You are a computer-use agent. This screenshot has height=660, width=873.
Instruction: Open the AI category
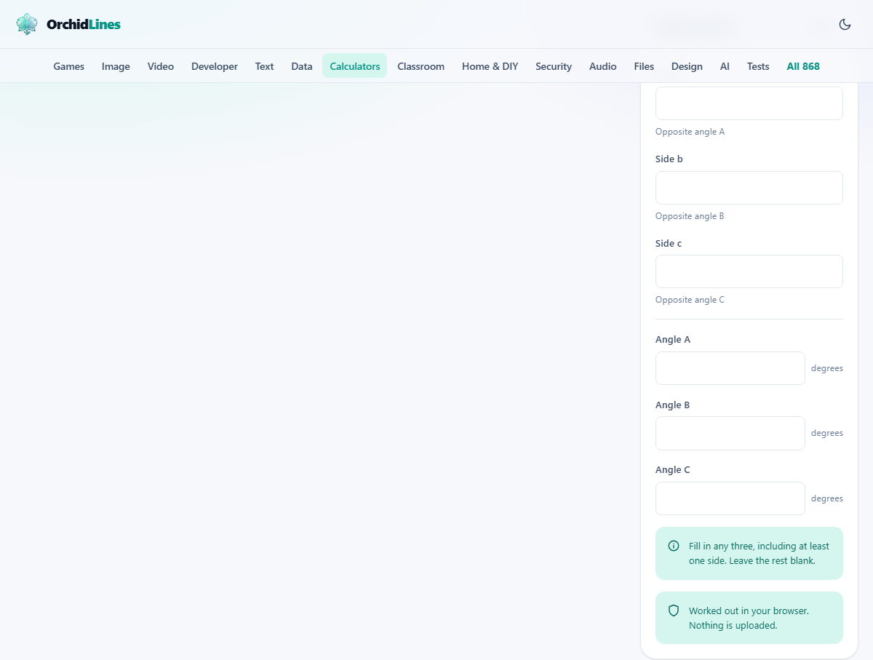coord(725,66)
